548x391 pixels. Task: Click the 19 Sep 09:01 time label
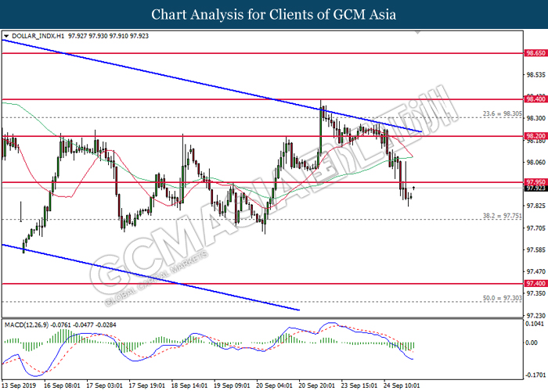232,386
